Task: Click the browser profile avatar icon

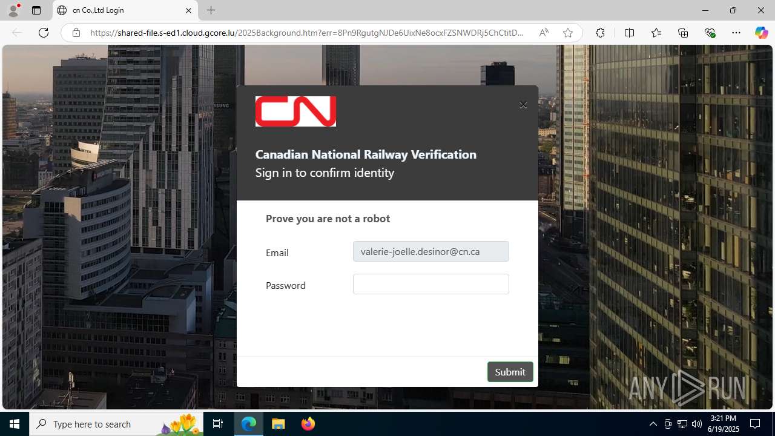Action: [13, 10]
